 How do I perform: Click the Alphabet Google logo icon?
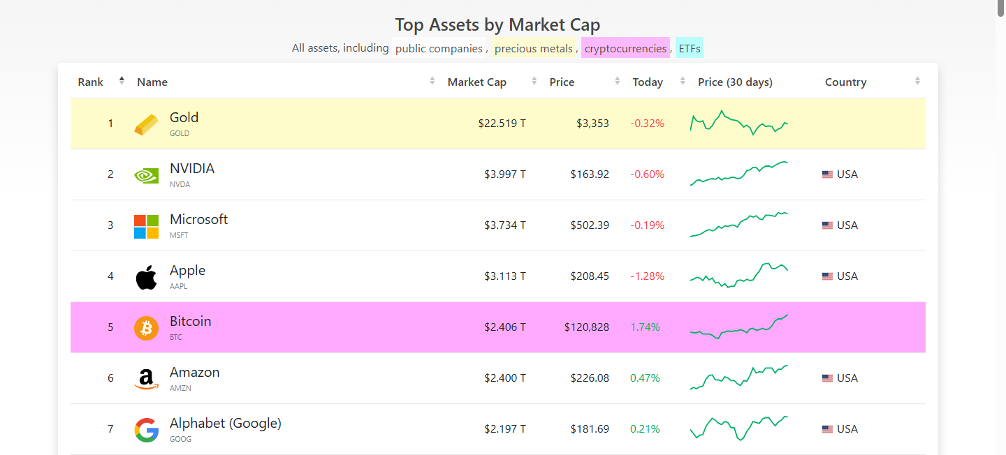click(x=147, y=430)
